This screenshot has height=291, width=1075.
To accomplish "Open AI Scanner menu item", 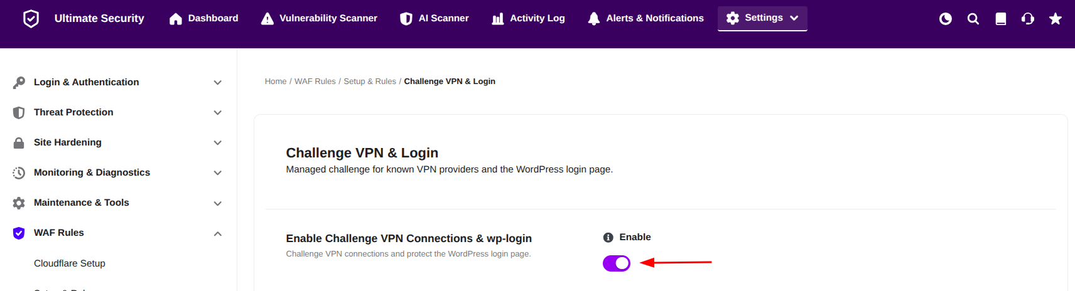I will (435, 19).
